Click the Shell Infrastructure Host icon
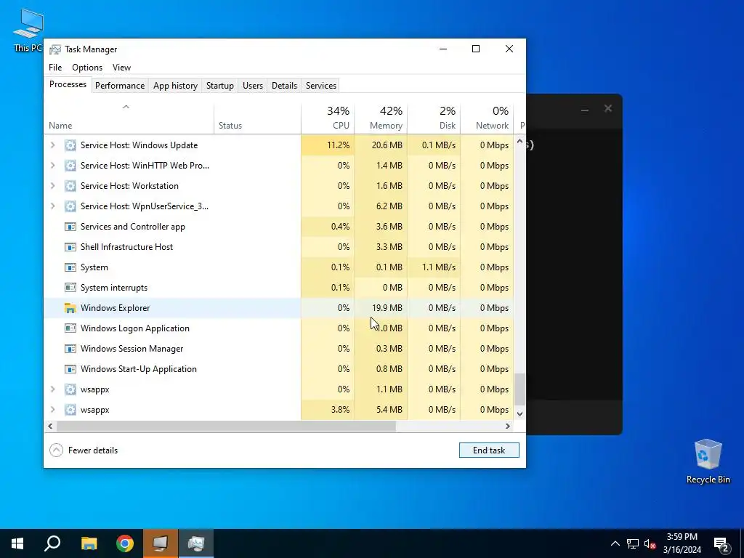This screenshot has width=744, height=558. (x=70, y=247)
